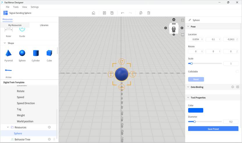This screenshot has width=242, height=143.
Task: Select the World position property
Action: (25, 121)
